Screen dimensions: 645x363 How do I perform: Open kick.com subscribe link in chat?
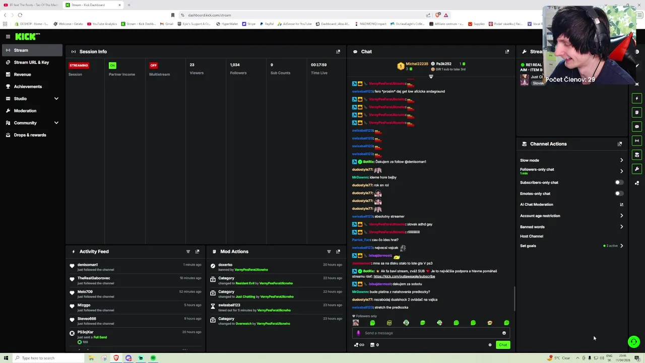(404, 276)
